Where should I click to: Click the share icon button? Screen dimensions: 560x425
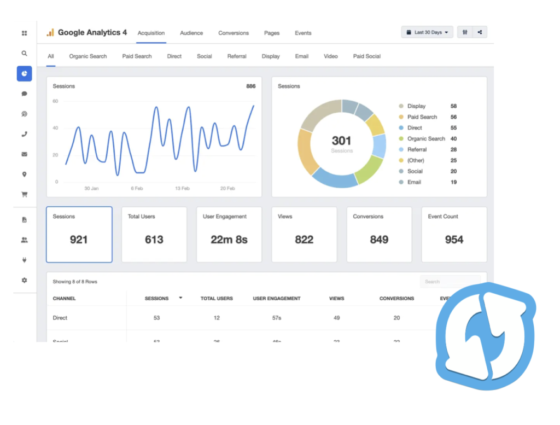(x=480, y=32)
